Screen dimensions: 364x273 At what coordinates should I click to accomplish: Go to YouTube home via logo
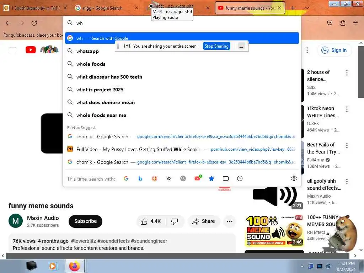[31, 50]
